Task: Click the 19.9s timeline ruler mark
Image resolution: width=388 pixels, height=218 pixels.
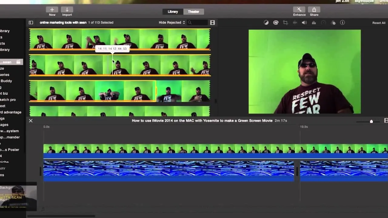Action: [304, 127]
